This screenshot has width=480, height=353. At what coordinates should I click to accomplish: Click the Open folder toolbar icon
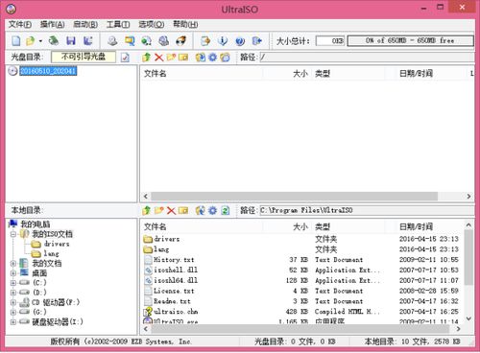[31, 40]
